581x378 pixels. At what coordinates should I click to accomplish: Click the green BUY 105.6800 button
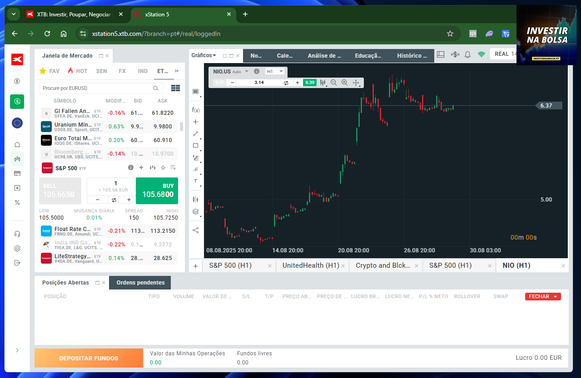tap(157, 191)
